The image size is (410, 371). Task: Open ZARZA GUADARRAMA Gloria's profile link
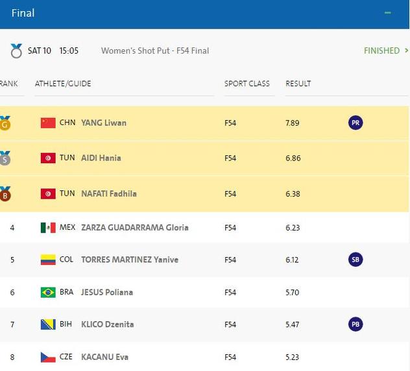[135, 227]
